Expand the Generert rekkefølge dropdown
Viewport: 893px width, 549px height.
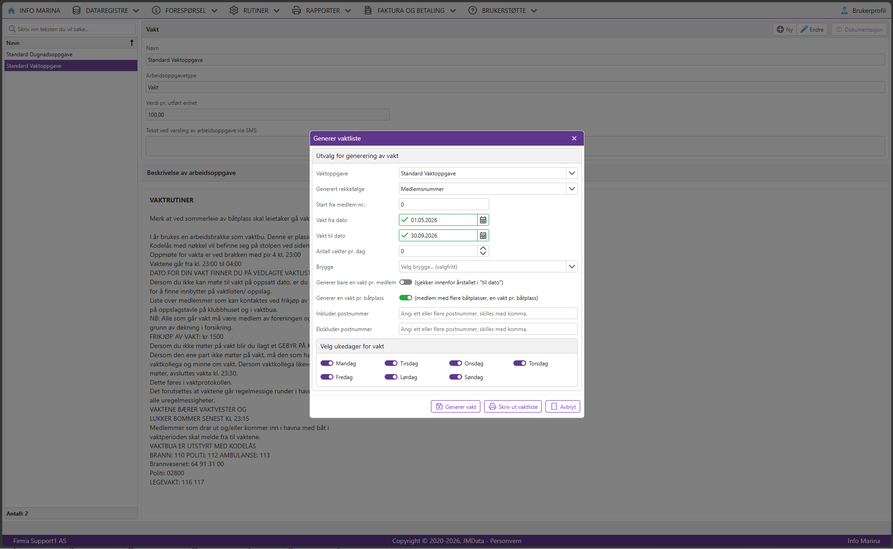click(572, 189)
